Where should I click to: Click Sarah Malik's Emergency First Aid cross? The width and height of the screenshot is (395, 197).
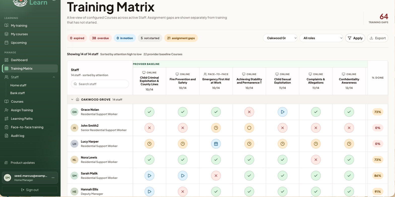[216, 176]
